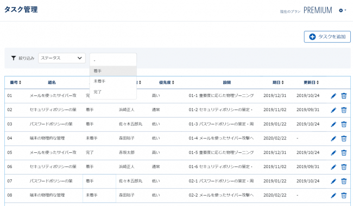This screenshot has width=353, height=206.
Task: Choose 未着手 from status options
Action: [113, 81]
